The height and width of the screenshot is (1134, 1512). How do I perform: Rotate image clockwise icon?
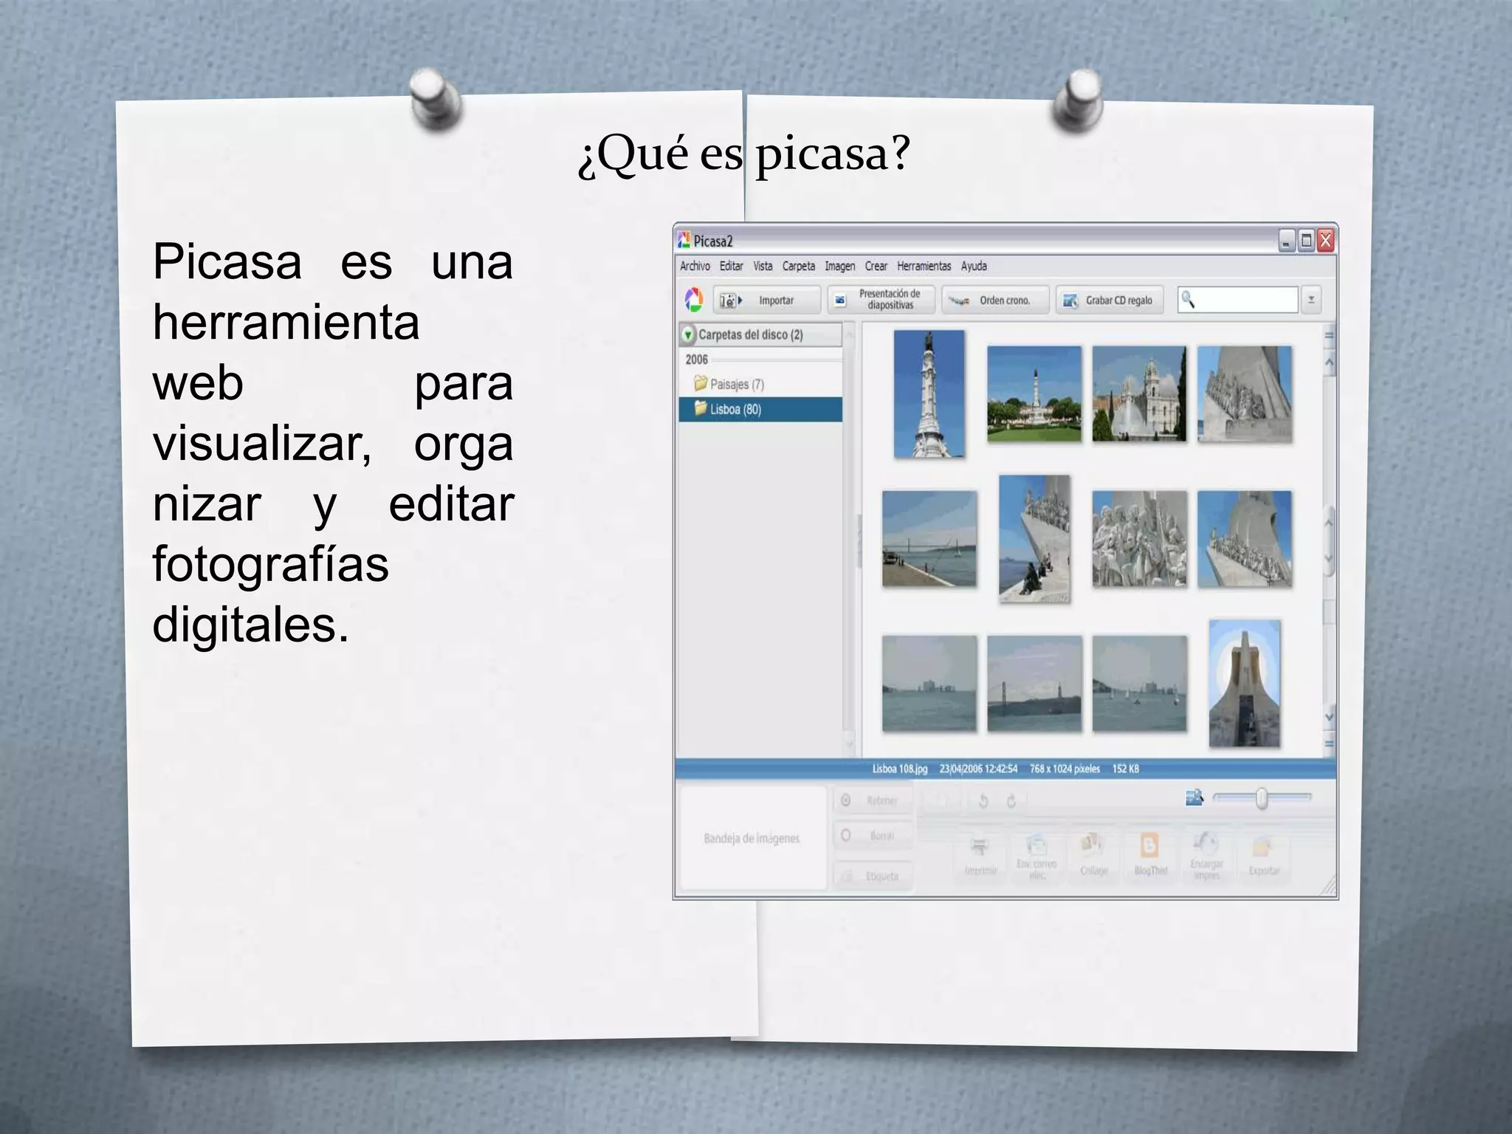(1011, 801)
